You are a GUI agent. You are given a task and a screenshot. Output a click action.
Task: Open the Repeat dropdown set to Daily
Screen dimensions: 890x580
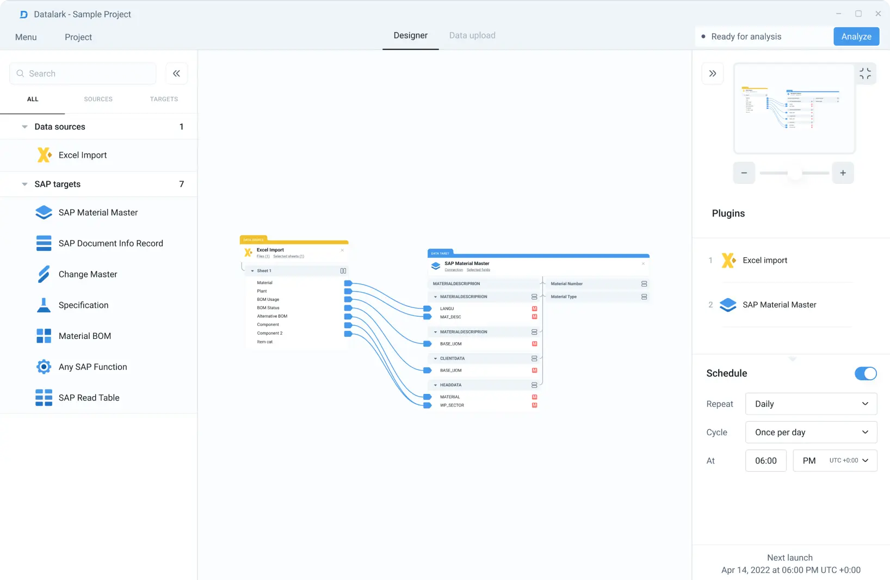(811, 404)
